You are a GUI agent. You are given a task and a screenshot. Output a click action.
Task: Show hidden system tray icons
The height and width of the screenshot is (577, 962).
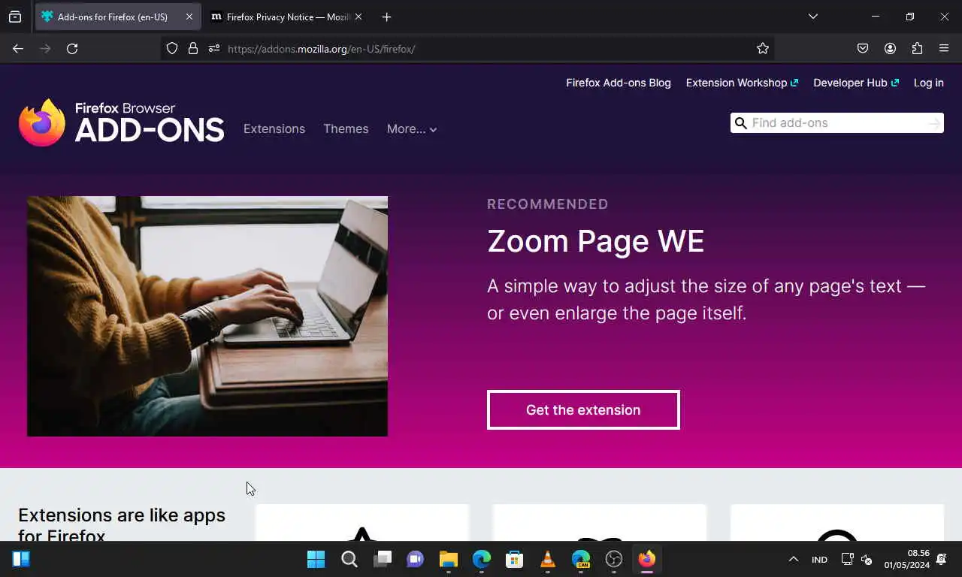(x=793, y=559)
